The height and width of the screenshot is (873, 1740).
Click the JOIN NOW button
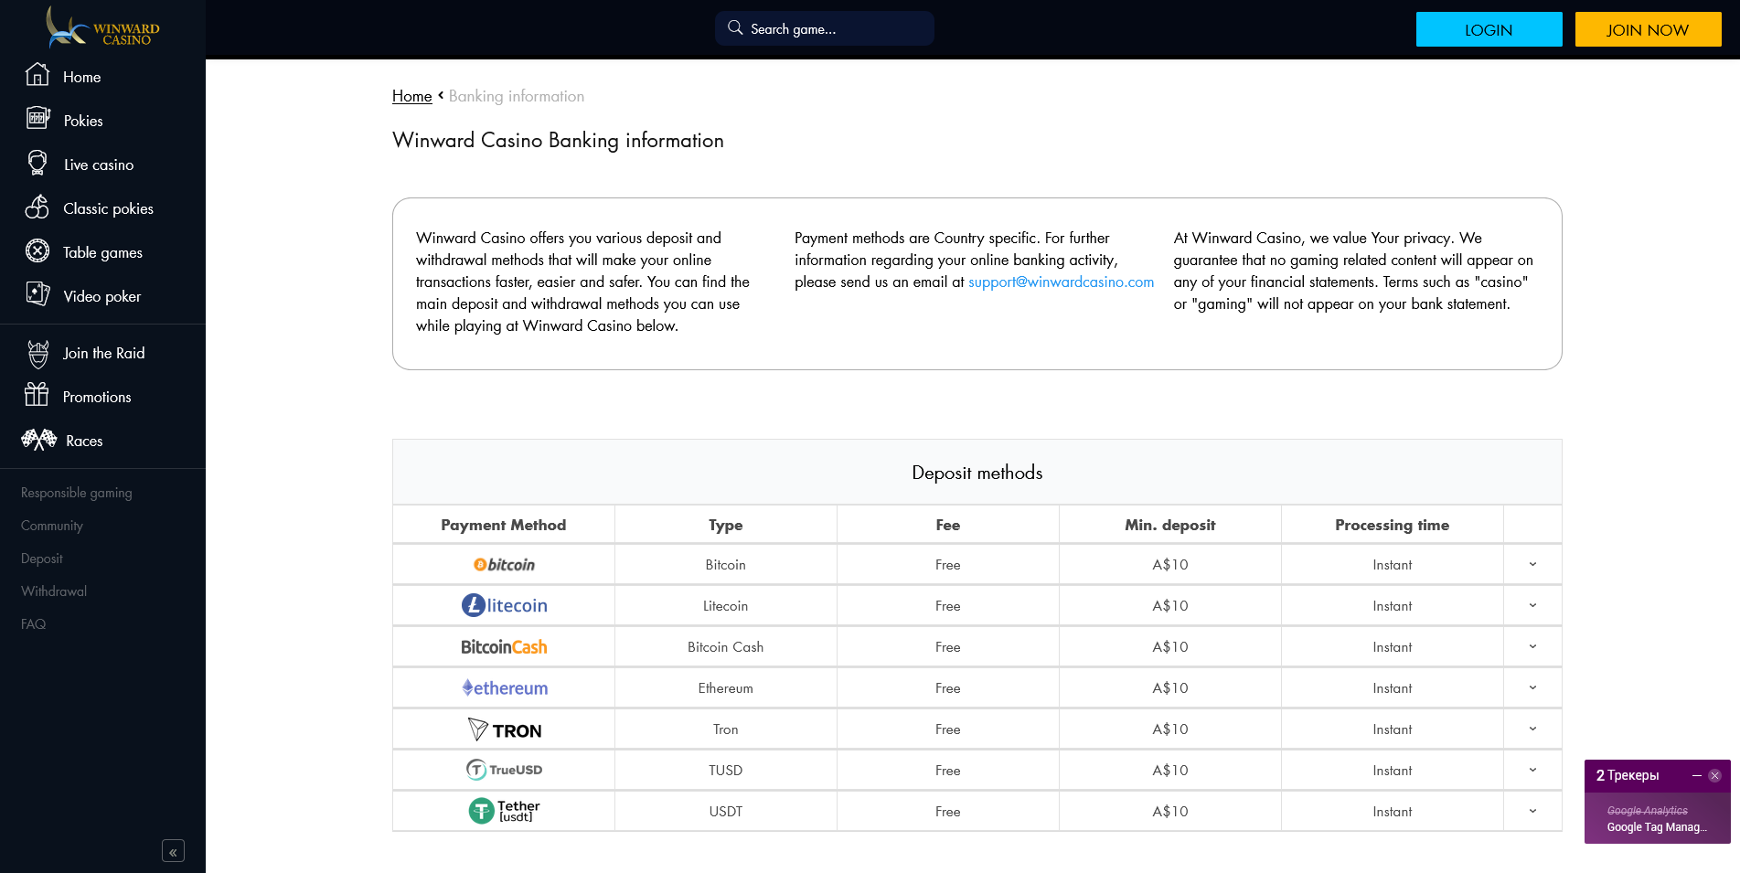click(1648, 29)
